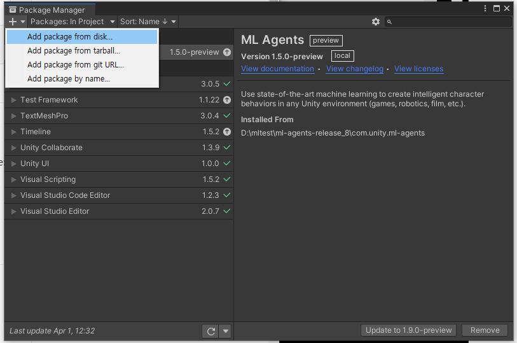Viewport: 517px width, 343px height.
Task: Click the green checkmark beside version 3.0.5
Action: pyautogui.click(x=227, y=84)
